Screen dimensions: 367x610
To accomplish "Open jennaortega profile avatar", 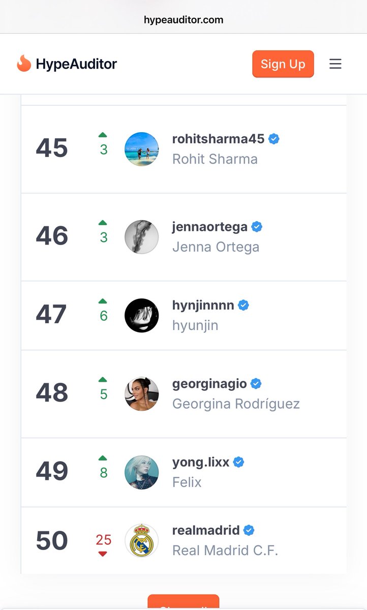I will [142, 237].
